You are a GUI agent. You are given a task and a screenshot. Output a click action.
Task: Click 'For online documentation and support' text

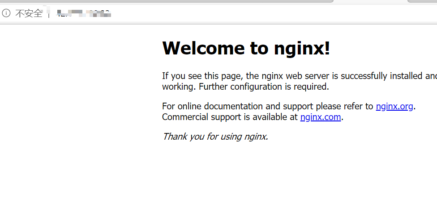point(238,106)
